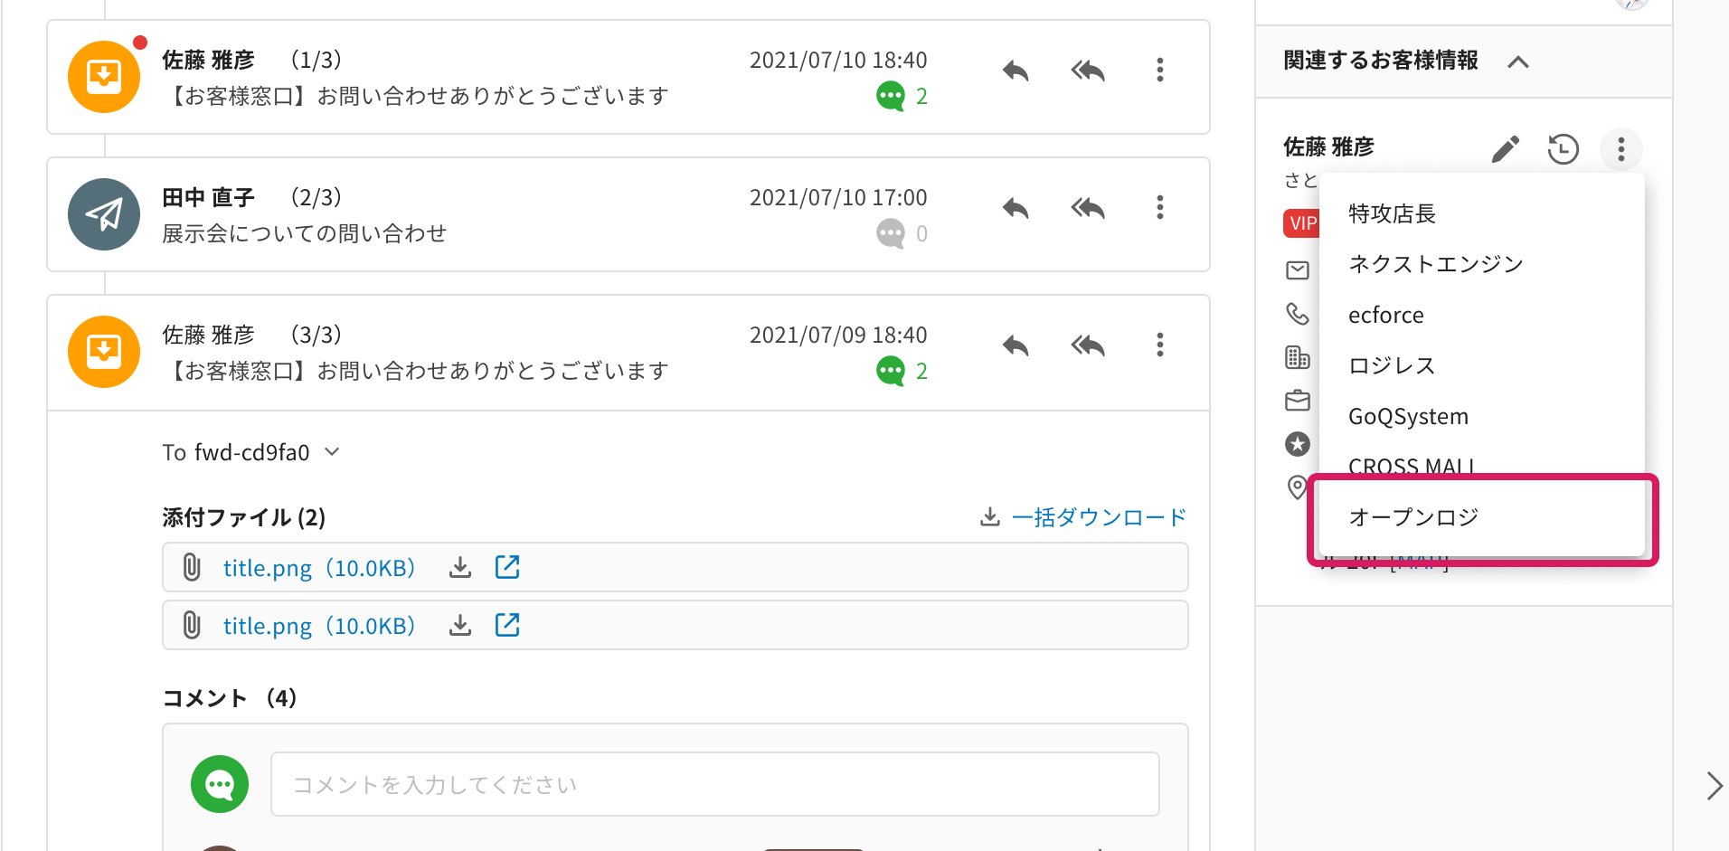The width and height of the screenshot is (1729, 851).
Task: Open more options for 2021/07/09 message
Action: point(1160,345)
